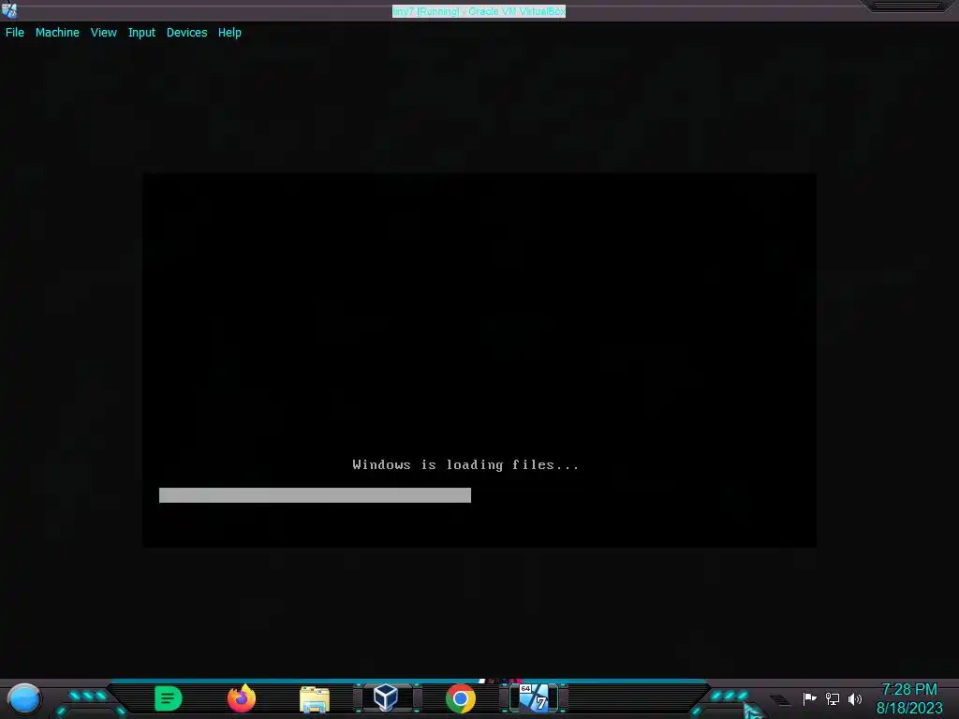
Task: Click the date 8/18/2023 in tray
Action: [x=909, y=708]
